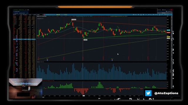The height and width of the screenshot is (105, 188).
Task: Open the Style menu in chart toolbar
Action: tap(150, 15)
